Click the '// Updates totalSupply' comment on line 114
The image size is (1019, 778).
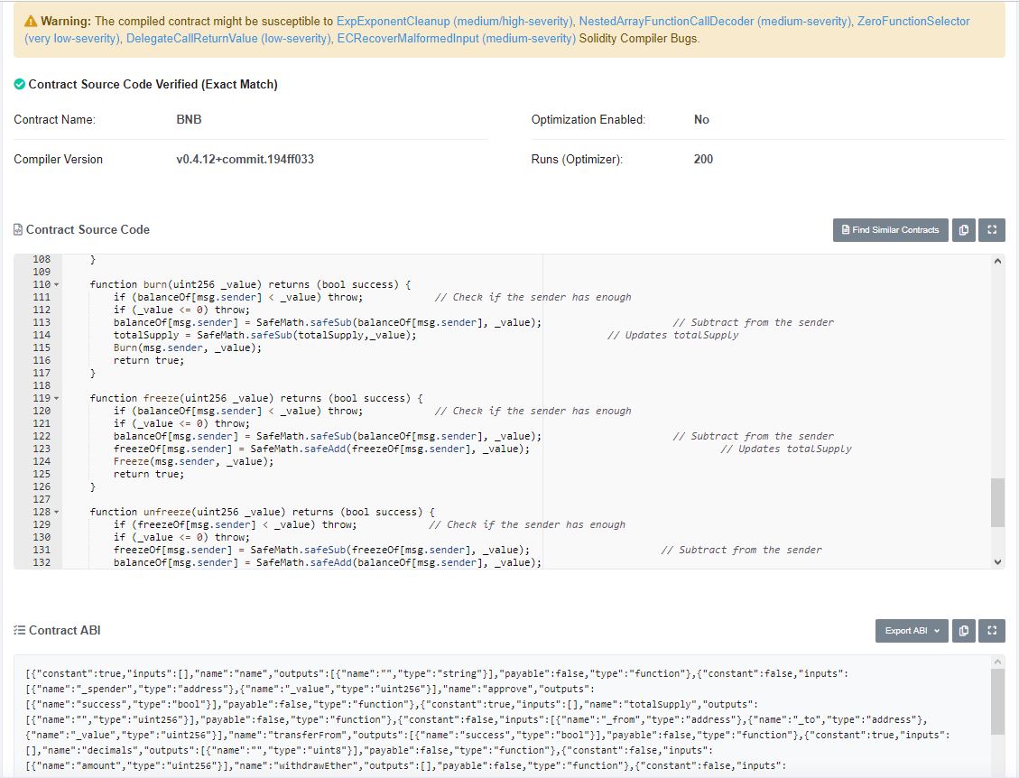tap(673, 336)
